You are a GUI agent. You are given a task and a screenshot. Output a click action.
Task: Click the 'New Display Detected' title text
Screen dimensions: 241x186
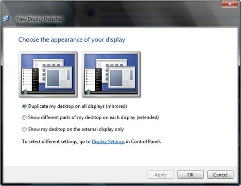point(40,19)
